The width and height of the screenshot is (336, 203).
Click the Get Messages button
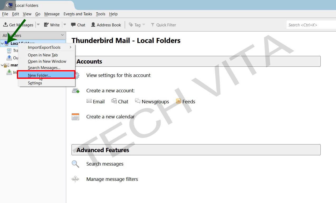pos(18,25)
